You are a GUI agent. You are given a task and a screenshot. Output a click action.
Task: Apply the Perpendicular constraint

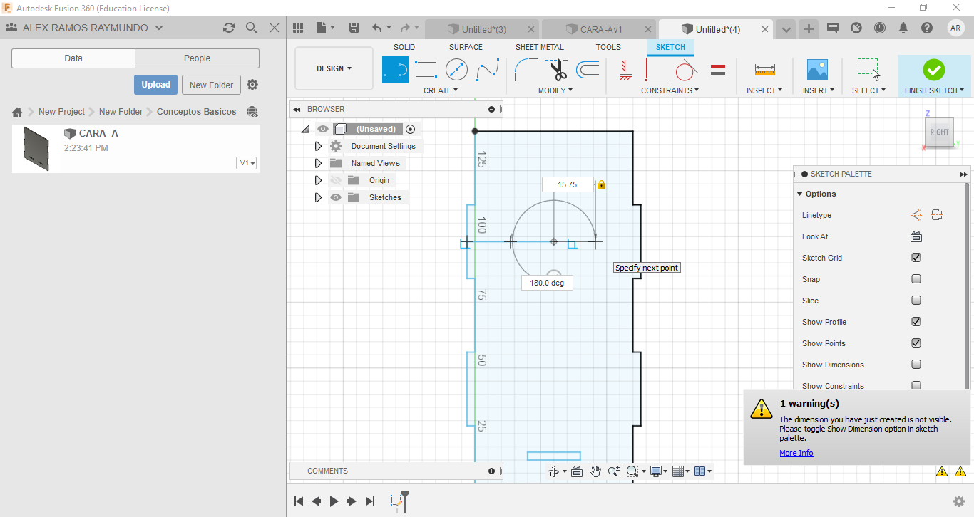point(656,70)
